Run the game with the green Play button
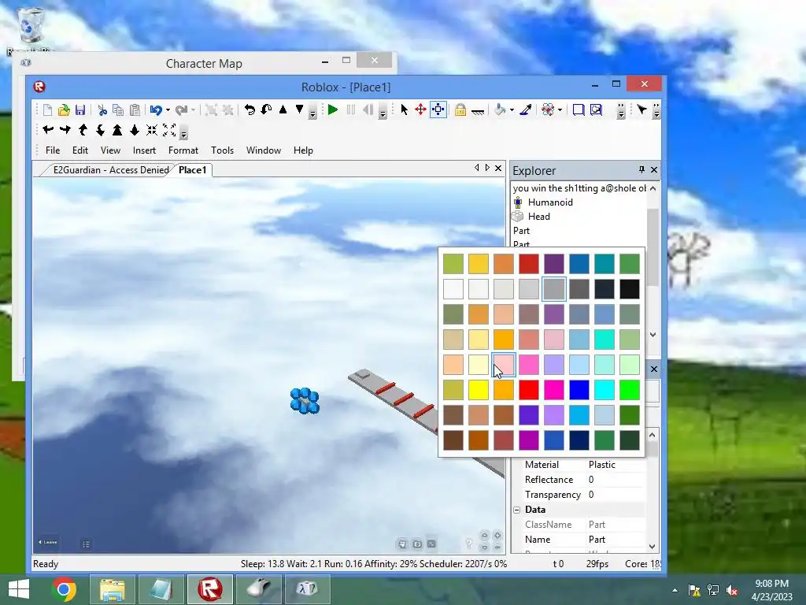 click(333, 109)
